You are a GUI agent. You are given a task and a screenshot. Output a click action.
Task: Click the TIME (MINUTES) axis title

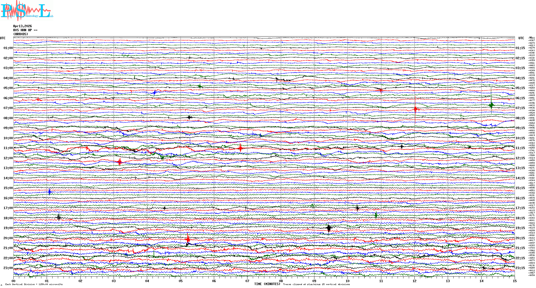[x=267, y=284]
